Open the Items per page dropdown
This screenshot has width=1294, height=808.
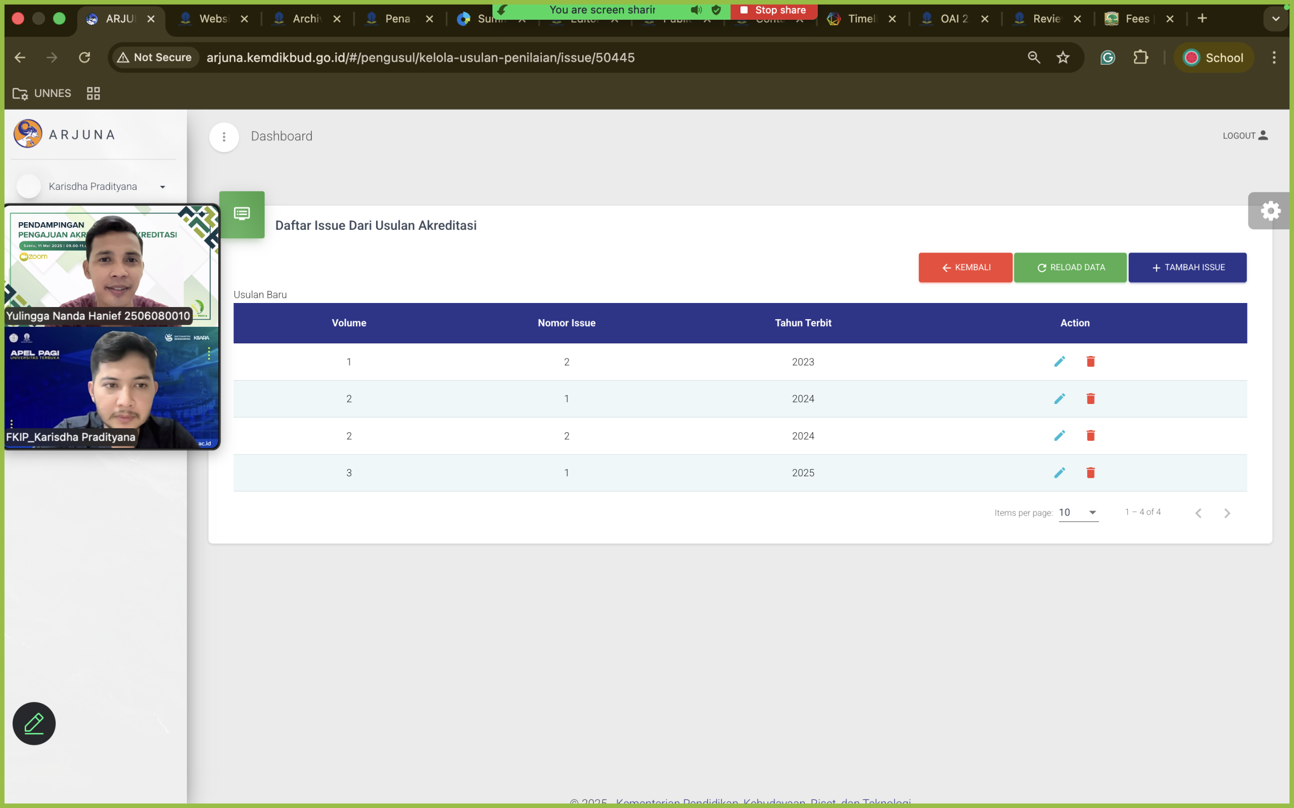click(x=1078, y=512)
